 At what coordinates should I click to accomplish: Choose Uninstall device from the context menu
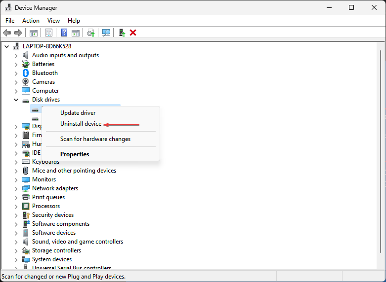tap(101, 124)
